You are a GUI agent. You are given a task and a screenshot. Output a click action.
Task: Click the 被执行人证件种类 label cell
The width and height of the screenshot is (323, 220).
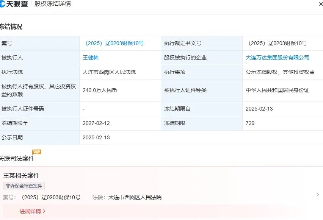[x=202, y=90]
